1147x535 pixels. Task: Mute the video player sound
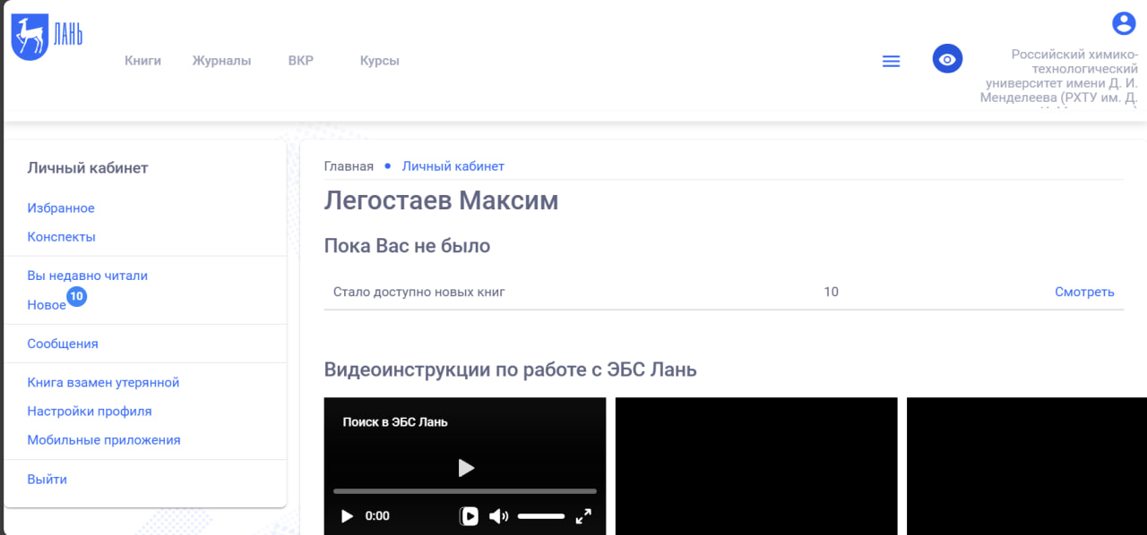point(499,516)
